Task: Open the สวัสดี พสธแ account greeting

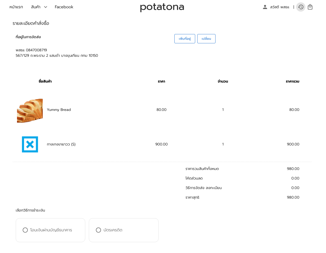Action: click(x=280, y=7)
